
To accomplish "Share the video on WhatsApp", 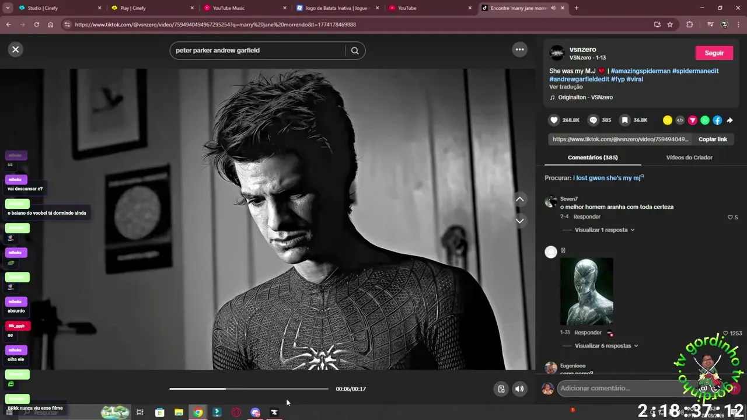I will tap(705, 120).
